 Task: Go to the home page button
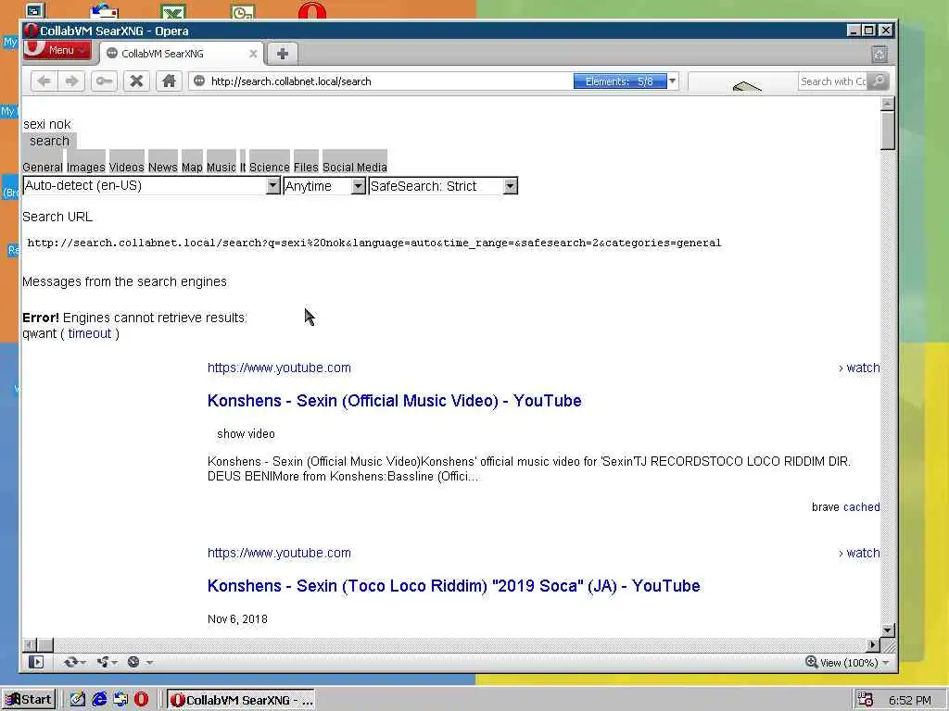169,81
